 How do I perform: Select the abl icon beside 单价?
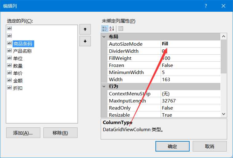(9, 73)
